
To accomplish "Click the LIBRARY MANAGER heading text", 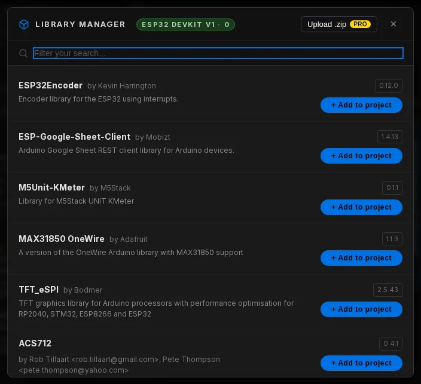I will tap(80, 24).
